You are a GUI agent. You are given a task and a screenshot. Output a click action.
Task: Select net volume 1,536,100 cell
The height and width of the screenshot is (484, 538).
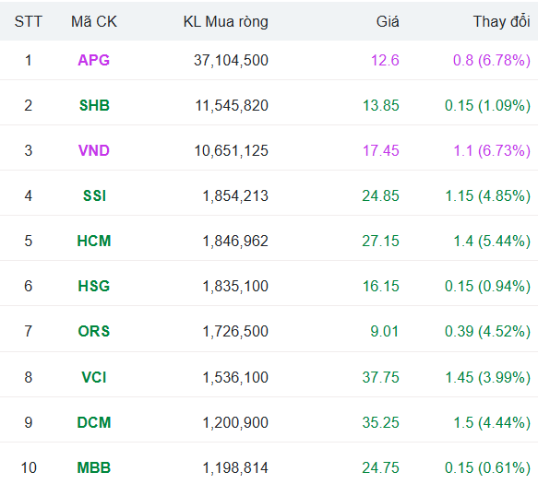coord(235,377)
